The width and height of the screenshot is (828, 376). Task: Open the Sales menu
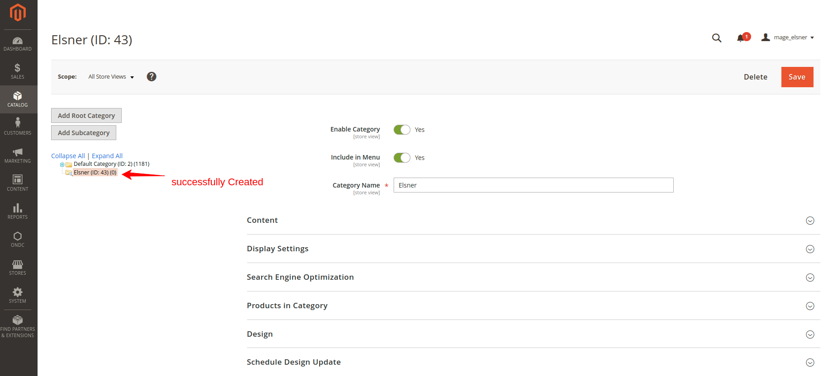pyautogui.click(x=18, y=71)
